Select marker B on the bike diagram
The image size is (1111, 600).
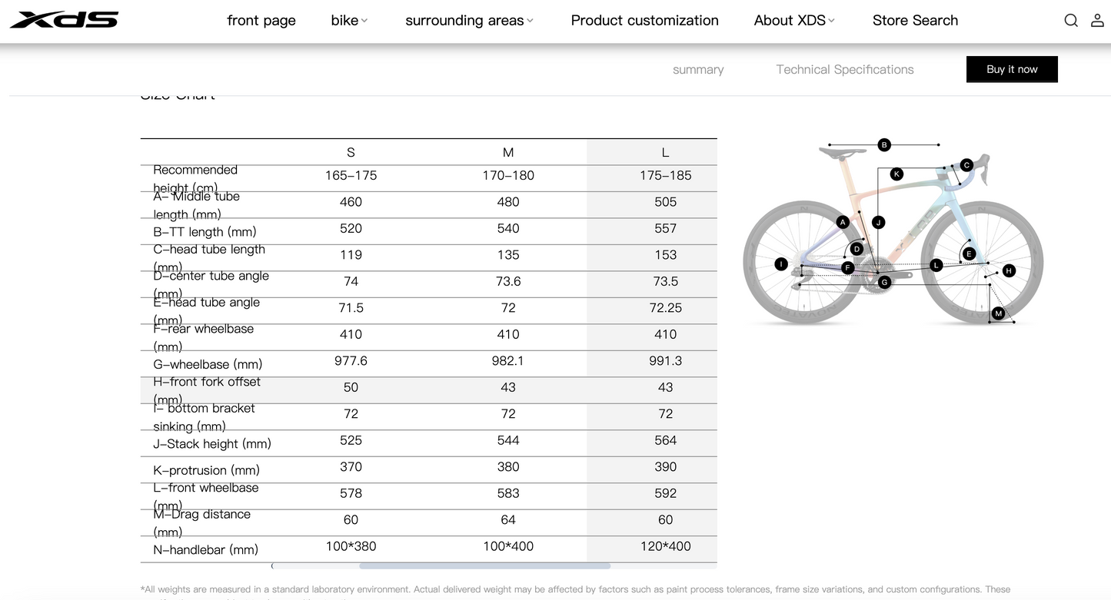point(884,144)
